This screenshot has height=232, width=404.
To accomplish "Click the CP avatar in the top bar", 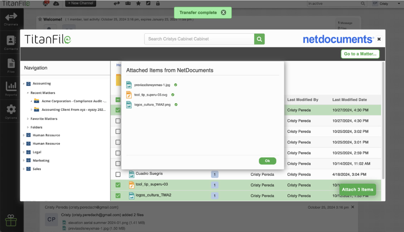I will click(375, 3).
